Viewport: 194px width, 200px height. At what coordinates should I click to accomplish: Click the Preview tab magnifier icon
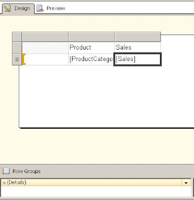coord(40,8)
